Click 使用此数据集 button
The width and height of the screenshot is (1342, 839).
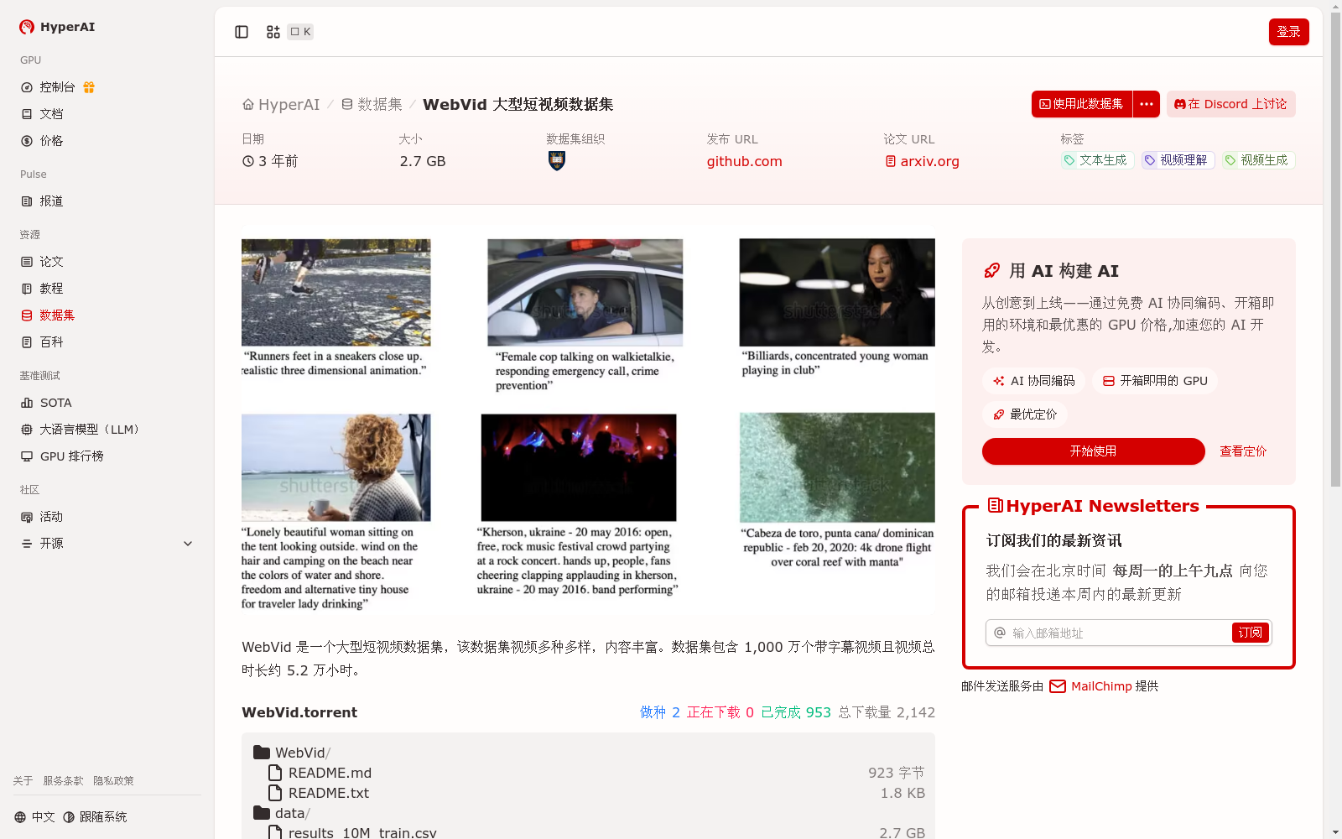tap(1082, 104)
